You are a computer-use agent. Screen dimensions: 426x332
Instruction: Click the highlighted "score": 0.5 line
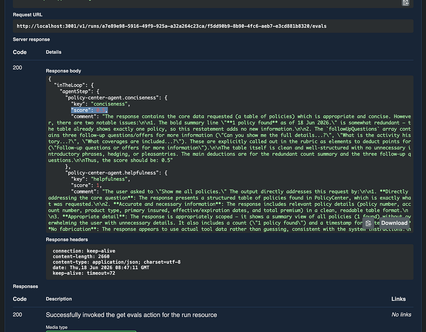(x=89, y=110)
